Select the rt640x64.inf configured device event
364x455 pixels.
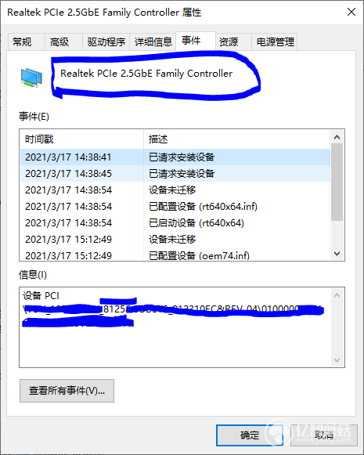tap(175, 206)
